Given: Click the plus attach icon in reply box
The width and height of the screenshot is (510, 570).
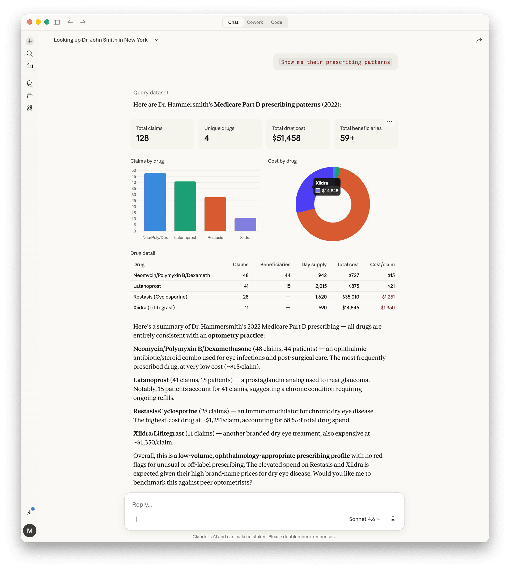Looking at the screenshot, I should click(137, 519).
